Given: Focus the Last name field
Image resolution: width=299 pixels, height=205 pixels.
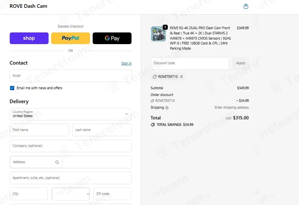Looking at the screenshot, I should [x=102, y=130].
